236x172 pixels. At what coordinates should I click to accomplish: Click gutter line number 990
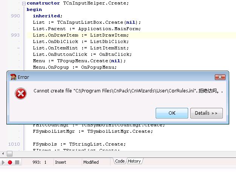point(15,16)
